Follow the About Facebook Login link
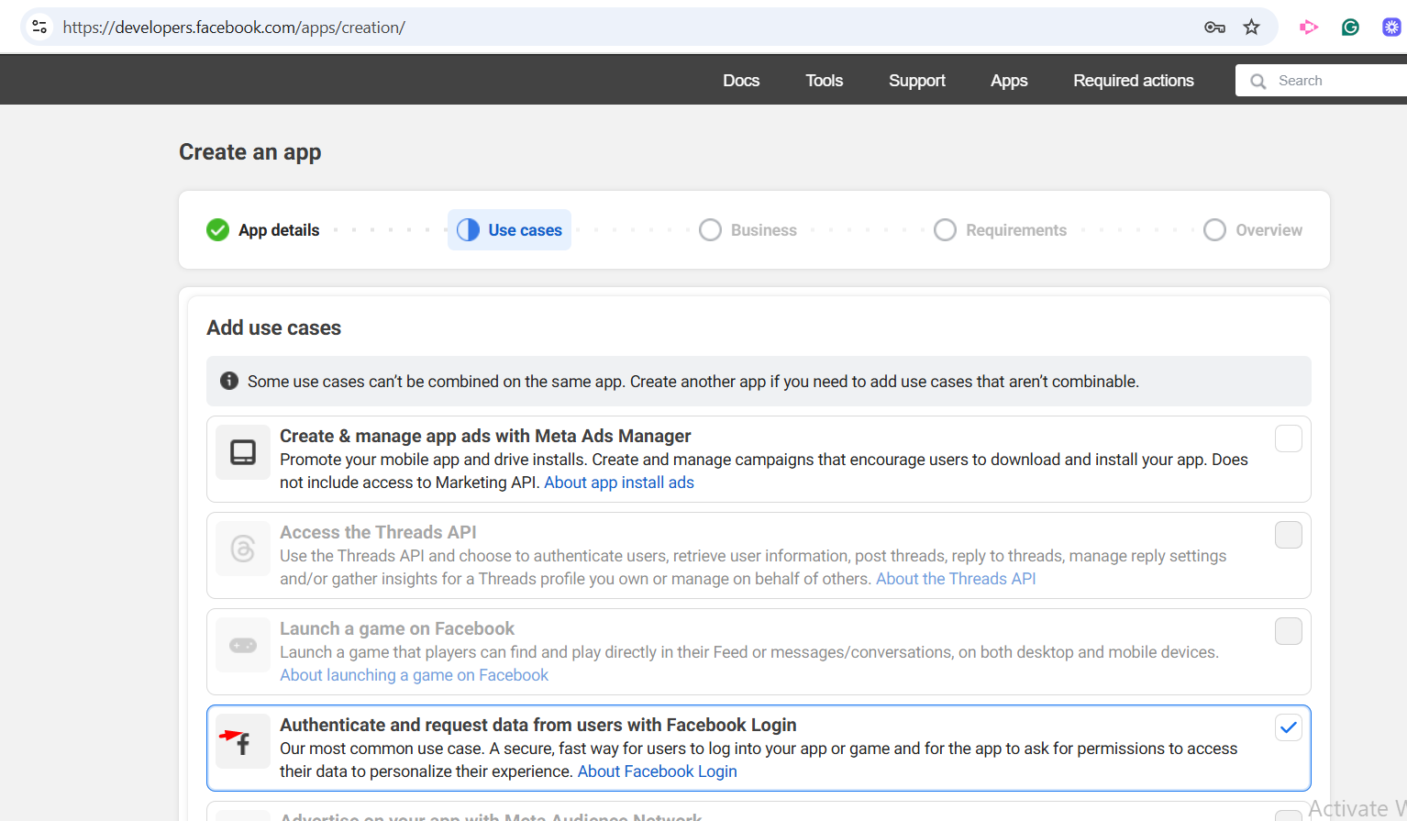This screenshot has height=821, width=1407. 657,771
